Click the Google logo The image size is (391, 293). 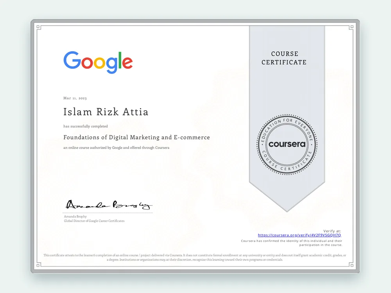coord(98,62)
